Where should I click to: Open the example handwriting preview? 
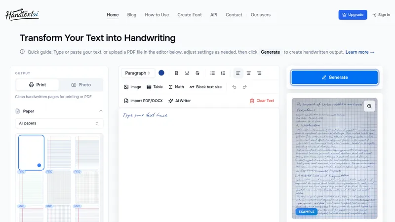coord(335,158)
